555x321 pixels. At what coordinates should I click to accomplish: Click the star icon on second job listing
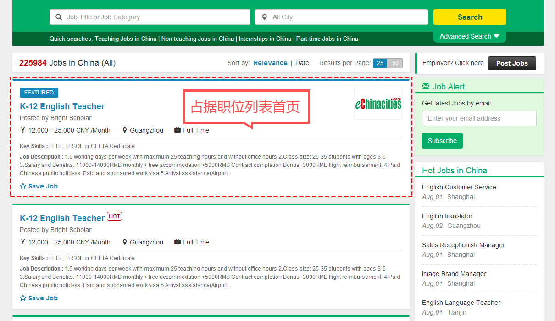coord(23,298)
